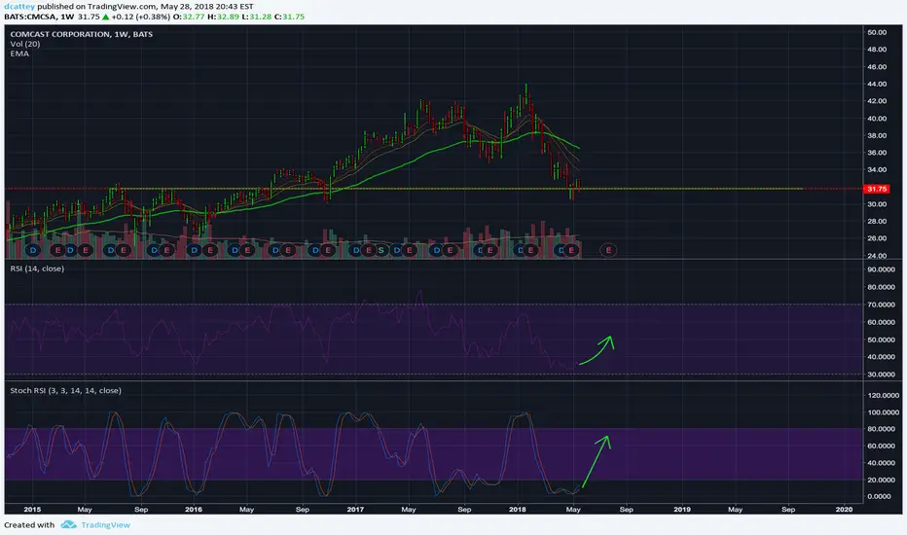Click the 2015 label on the time axis
907x535 pixels.
pos(32,510)
